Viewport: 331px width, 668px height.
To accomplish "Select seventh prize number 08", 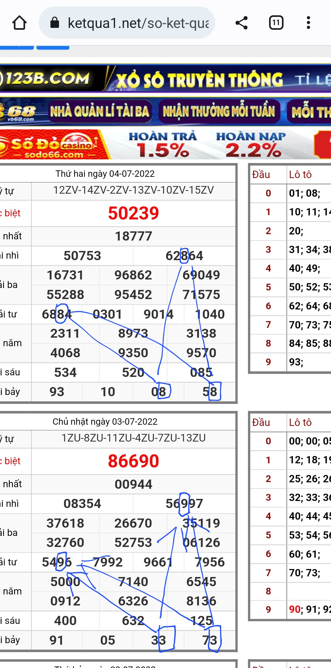I will tap(159, 392).
